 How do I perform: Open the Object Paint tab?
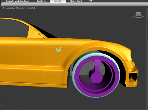tap(76, 1)
